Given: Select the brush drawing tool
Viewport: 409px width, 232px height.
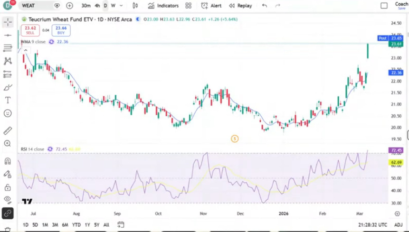Looking at the screenshot, I should pos(8,87).
